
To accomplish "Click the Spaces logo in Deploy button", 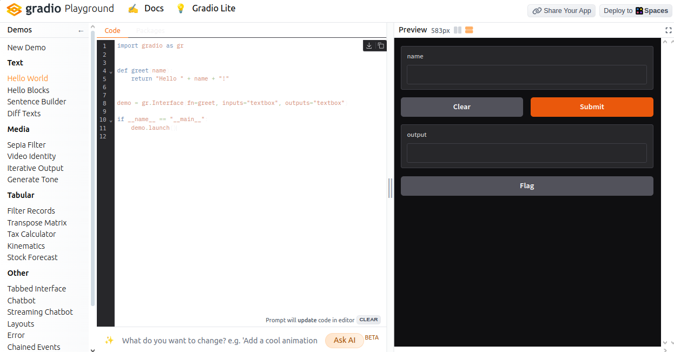I will (x=639, y=11).
